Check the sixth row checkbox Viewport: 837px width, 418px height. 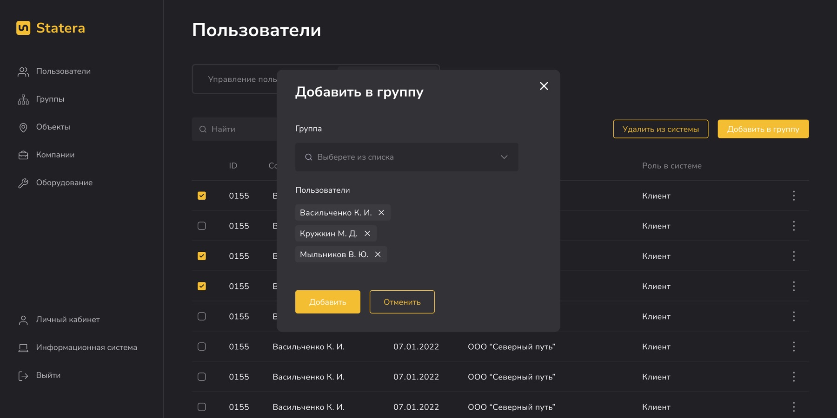tap(202, 346)
